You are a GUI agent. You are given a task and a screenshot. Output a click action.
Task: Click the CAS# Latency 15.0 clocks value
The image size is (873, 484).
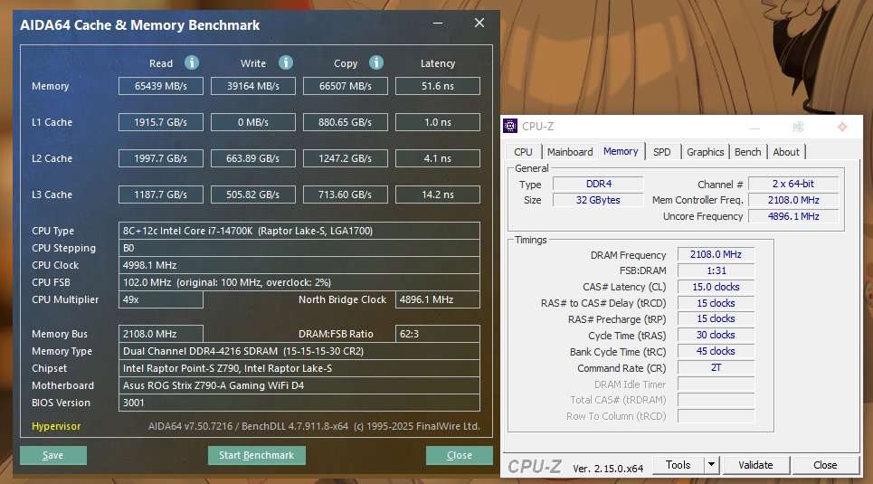point(716,287)
